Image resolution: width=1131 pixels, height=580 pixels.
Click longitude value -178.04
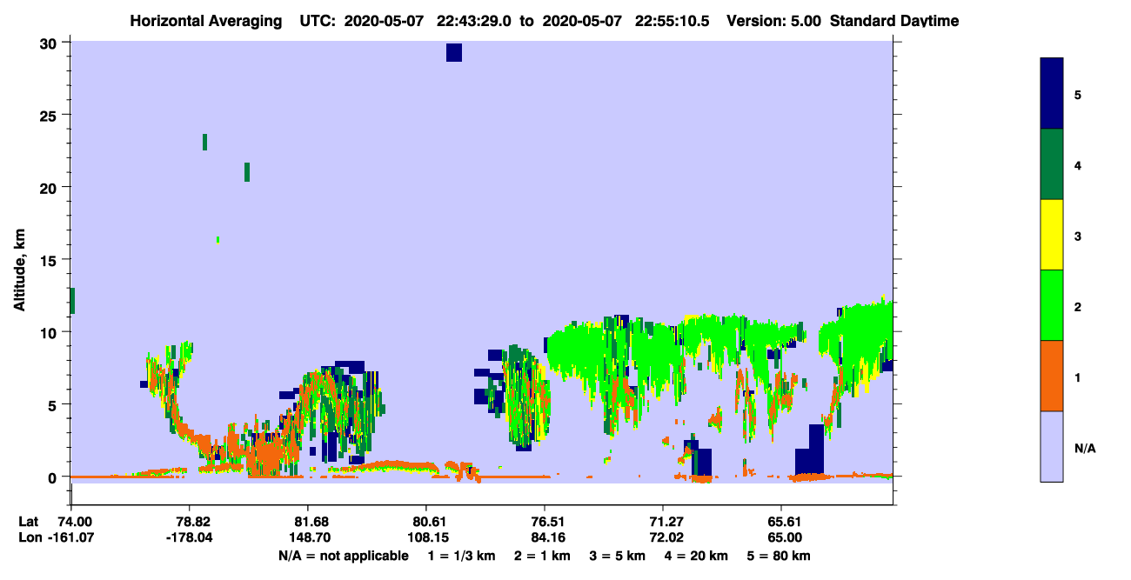(189, 537)
